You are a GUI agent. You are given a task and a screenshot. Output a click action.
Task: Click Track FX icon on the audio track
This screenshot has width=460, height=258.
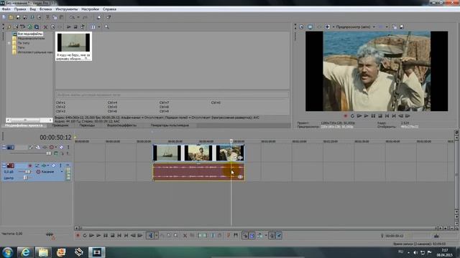[44, 166]
